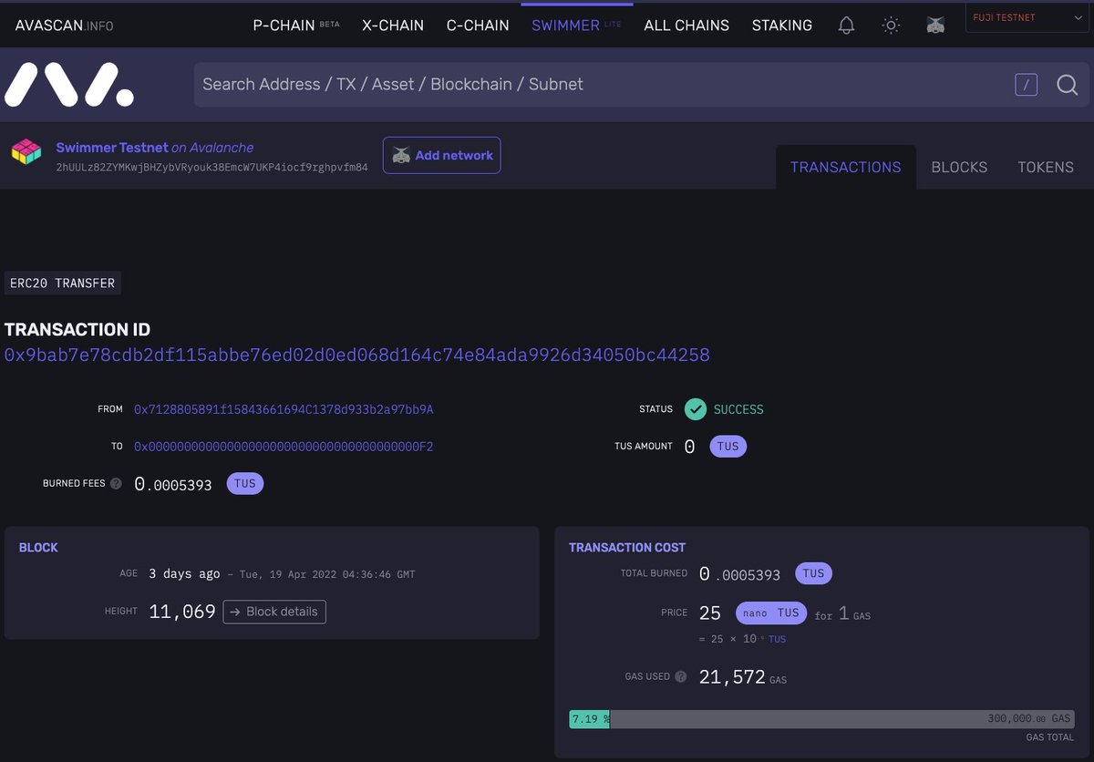
Task: Open All Chains menu item
Action: pyautogui.click(x=686, y=26)
